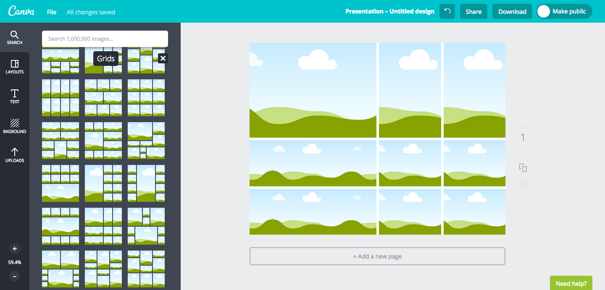Click the Share button
605x290 pixels.
tap(473, 12)
